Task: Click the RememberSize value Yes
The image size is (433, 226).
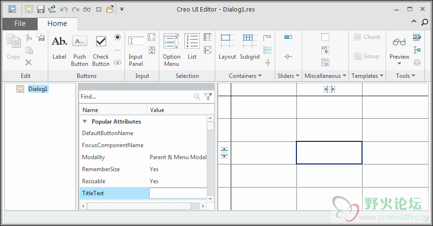Action: click(154, 169)
